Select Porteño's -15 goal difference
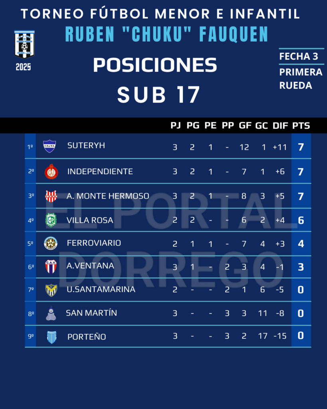This screenshot has height=409, width=327. click(x=280, y=336)
